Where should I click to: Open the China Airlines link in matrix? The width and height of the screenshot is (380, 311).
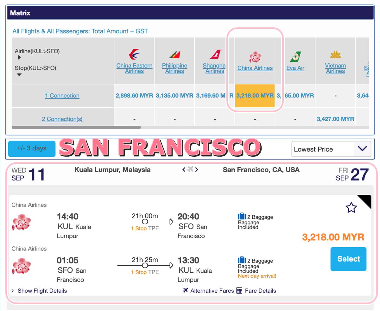coord(255,68)
